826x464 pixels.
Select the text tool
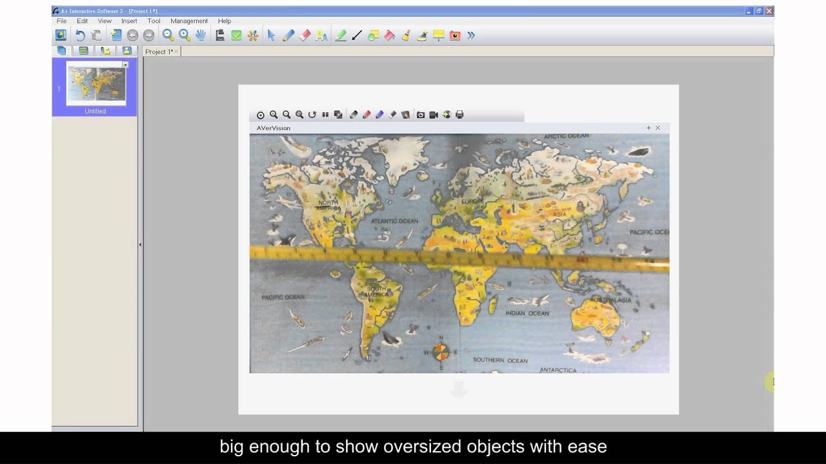click(x=321, y=35)
